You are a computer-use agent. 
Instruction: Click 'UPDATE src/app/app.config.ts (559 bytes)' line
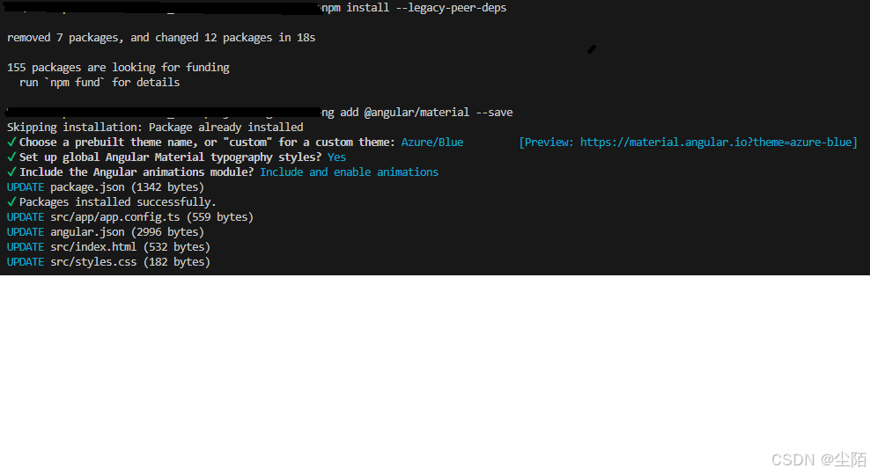[129, 217]
